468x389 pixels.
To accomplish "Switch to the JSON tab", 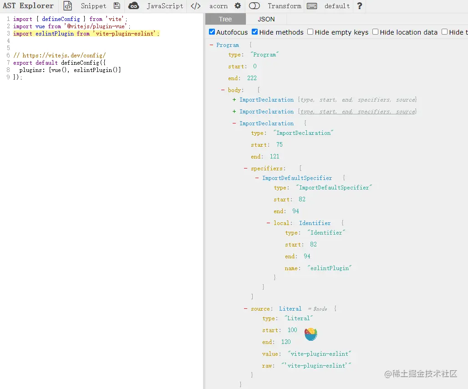I will (x=266, y=19).
